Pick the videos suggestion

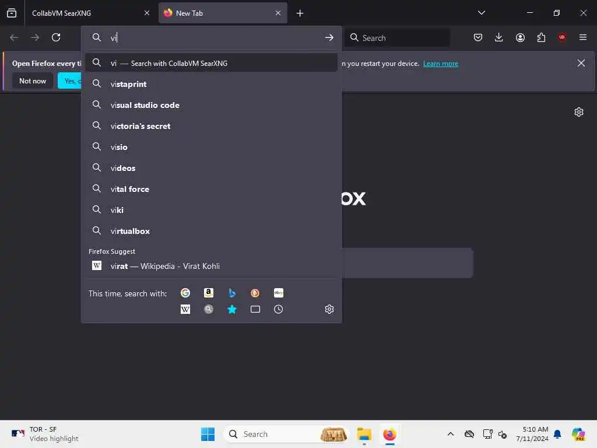click(211, 168)
